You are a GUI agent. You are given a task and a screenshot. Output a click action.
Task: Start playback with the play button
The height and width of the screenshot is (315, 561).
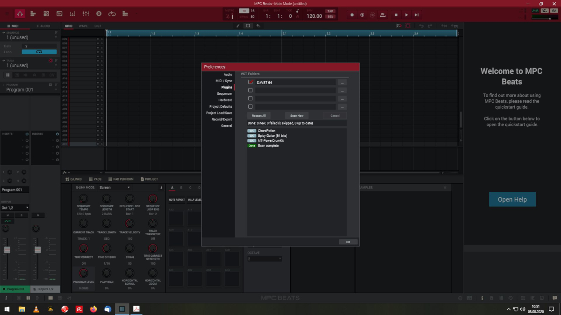point(406,15)
